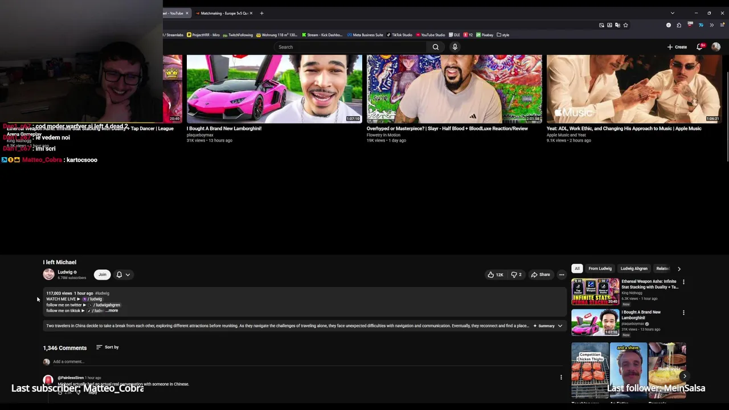Play large pink Lamborghini video thumbnail
This screenshot has height=410, width=729.
pyautogui.click(x=275, y=89)
